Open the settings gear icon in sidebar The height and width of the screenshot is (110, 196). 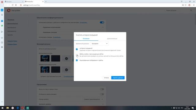[x=2, y=47]
